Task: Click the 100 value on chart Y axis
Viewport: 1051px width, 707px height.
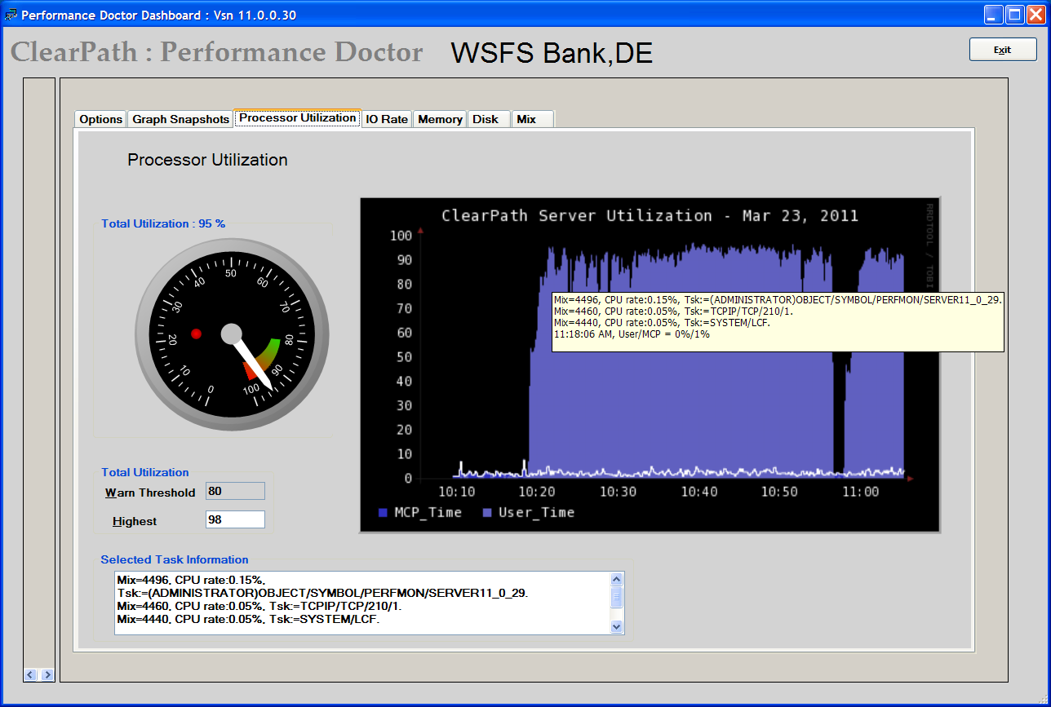Action: click(x=401, y=236)
